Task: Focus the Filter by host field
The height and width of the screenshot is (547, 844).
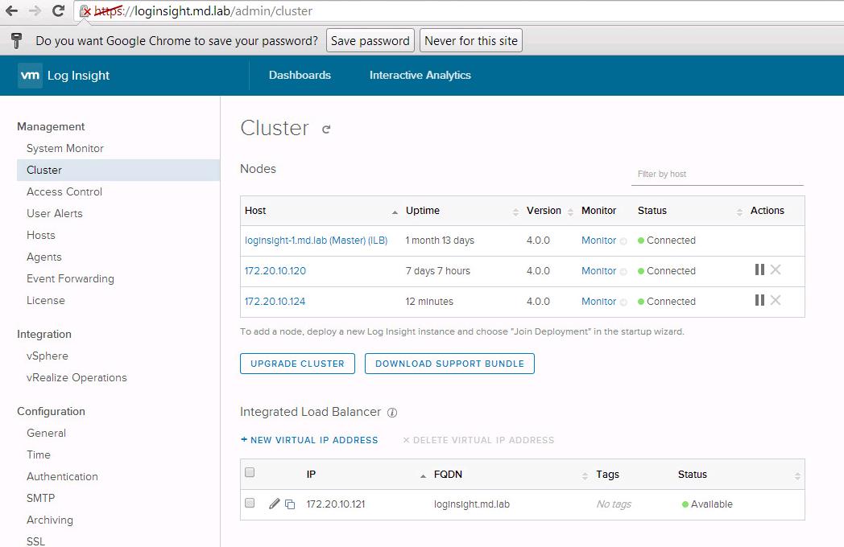Action: (x=717, y=174)
